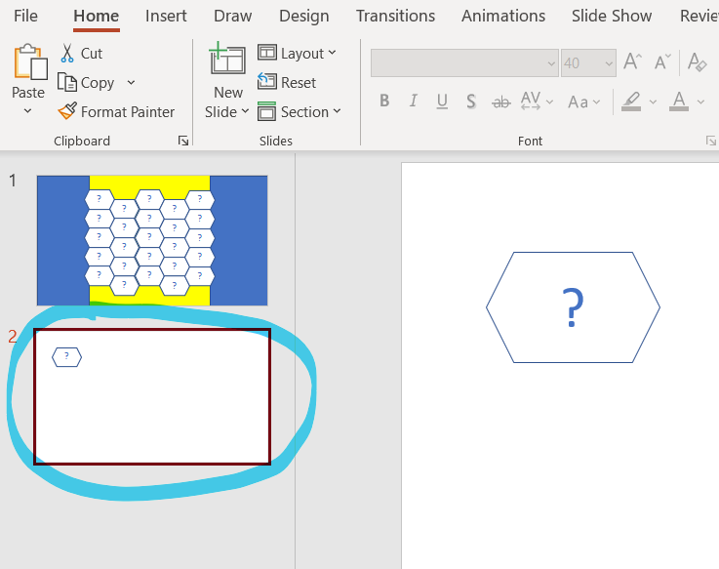Click Increase Font Size icon

(633, 62)
